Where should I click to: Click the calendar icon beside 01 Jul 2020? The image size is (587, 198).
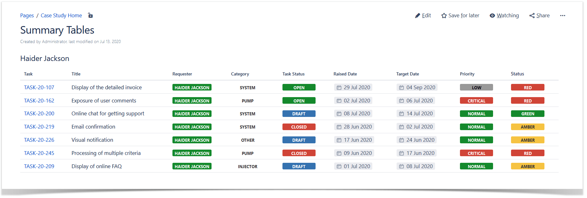pos(339,167)
